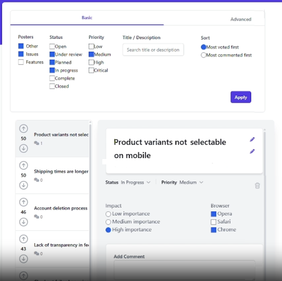Edit the issue title with top pencil icon

(x=252, y=140)
